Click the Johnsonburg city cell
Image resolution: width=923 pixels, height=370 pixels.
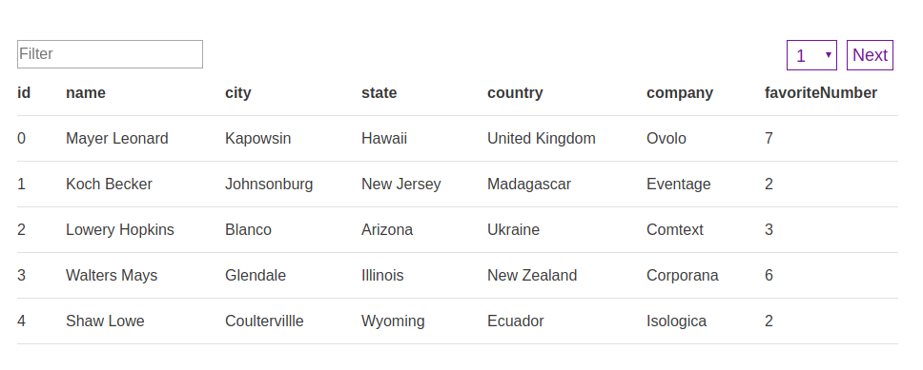[269, 185]
